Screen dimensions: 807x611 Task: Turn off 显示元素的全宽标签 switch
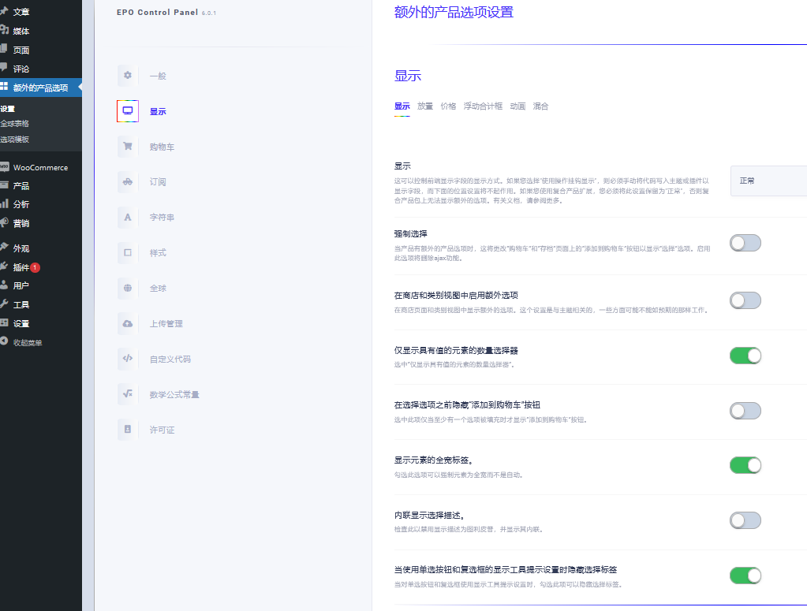click(745, 465)
